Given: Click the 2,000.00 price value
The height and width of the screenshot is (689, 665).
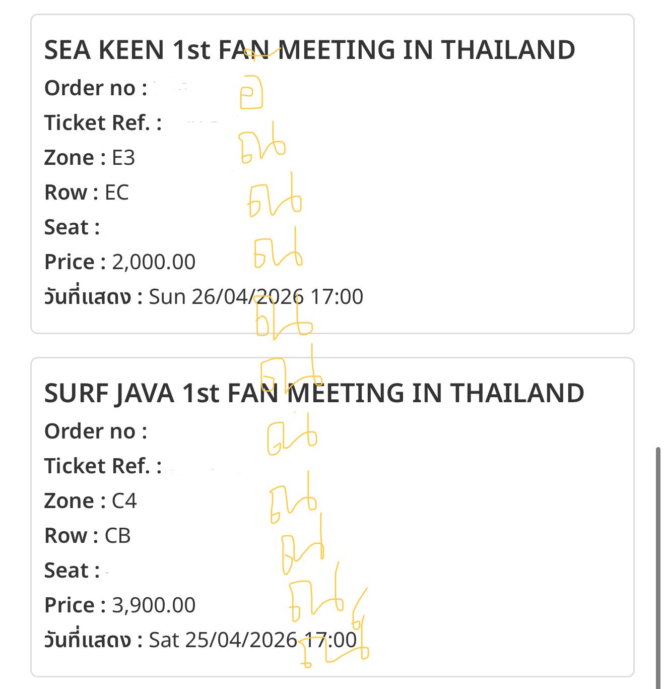Looking at the screenshot, I should pos(154,262).
